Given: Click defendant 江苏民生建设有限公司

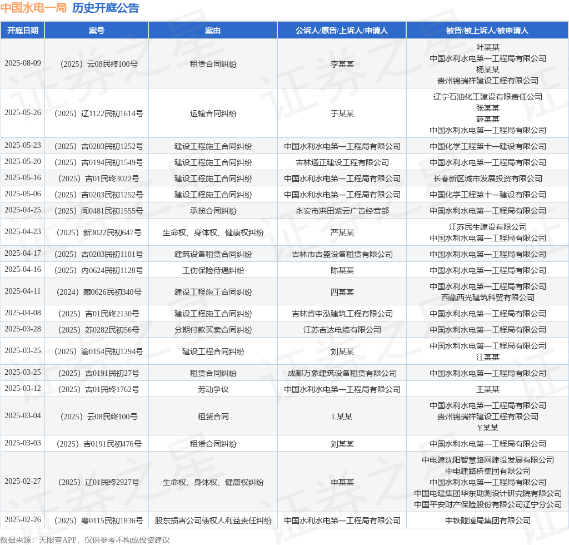Looking at the screenshot, I should tap(488, 227).
